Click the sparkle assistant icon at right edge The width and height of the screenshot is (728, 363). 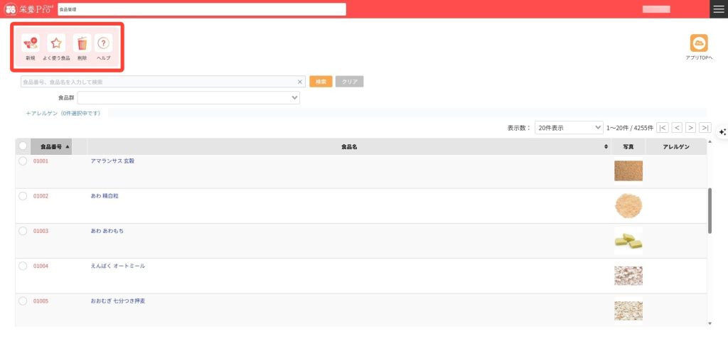pos(722,131)
